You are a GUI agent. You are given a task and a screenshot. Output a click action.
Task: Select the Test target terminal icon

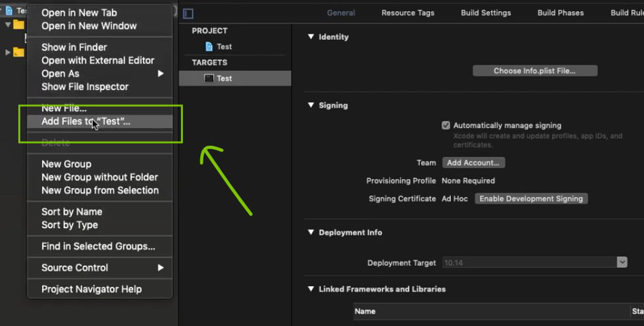tap(209, 78)
